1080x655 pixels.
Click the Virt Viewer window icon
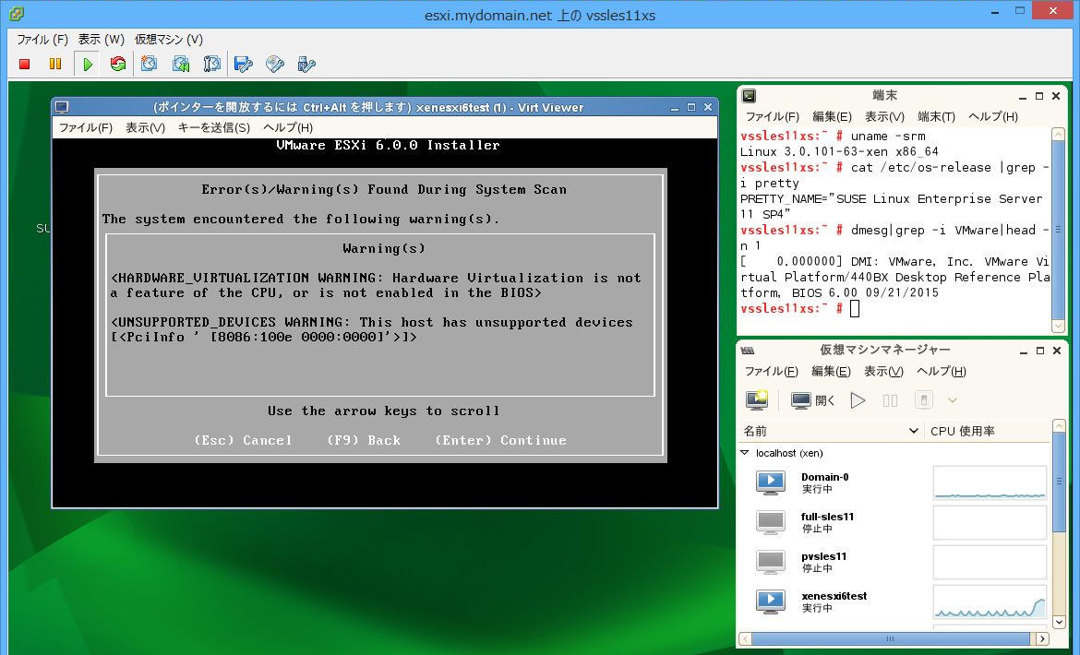62,107
